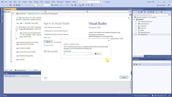Screen dimensions: 172x97
Task: Click the New Project toolbar icon
Action: (10, 5)
